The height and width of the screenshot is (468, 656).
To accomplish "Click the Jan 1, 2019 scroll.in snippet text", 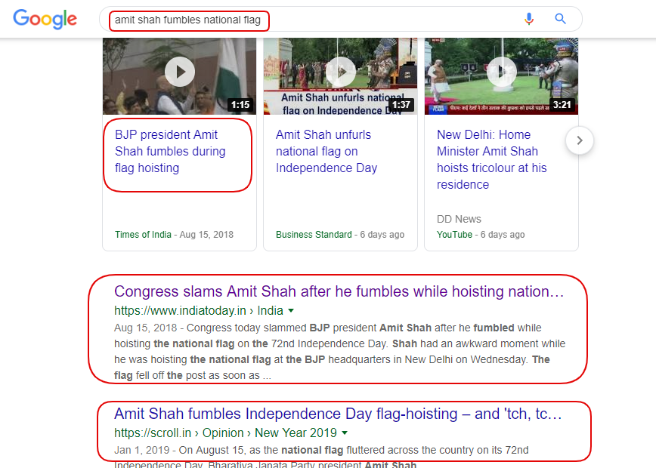I will coord(321,450).
